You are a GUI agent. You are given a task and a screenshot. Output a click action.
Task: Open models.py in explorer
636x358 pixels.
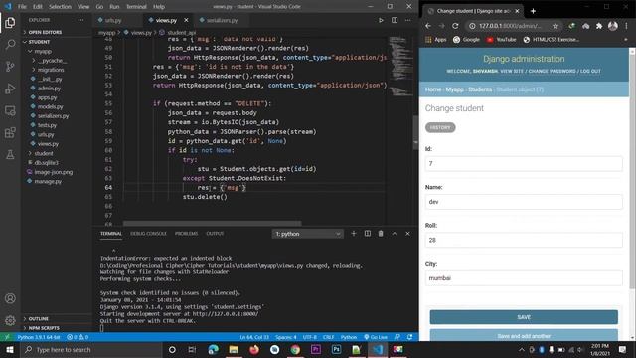click(50, 106)
